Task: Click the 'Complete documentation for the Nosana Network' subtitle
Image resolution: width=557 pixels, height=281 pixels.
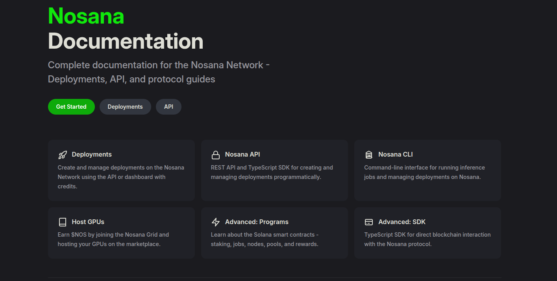Action: pos(159,72)
